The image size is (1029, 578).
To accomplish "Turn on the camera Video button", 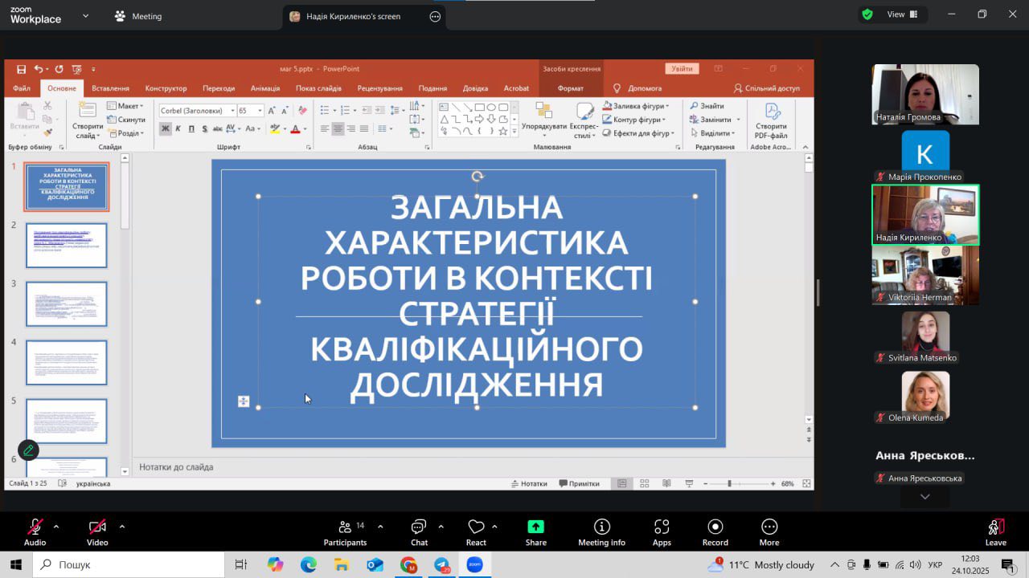I will (x=97, y=527).
